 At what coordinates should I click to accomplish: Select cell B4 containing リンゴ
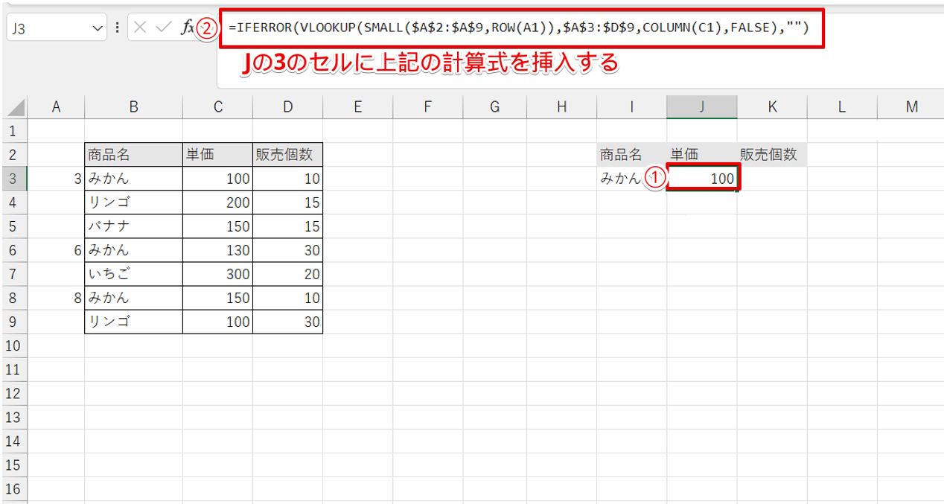tap(133, 202)
